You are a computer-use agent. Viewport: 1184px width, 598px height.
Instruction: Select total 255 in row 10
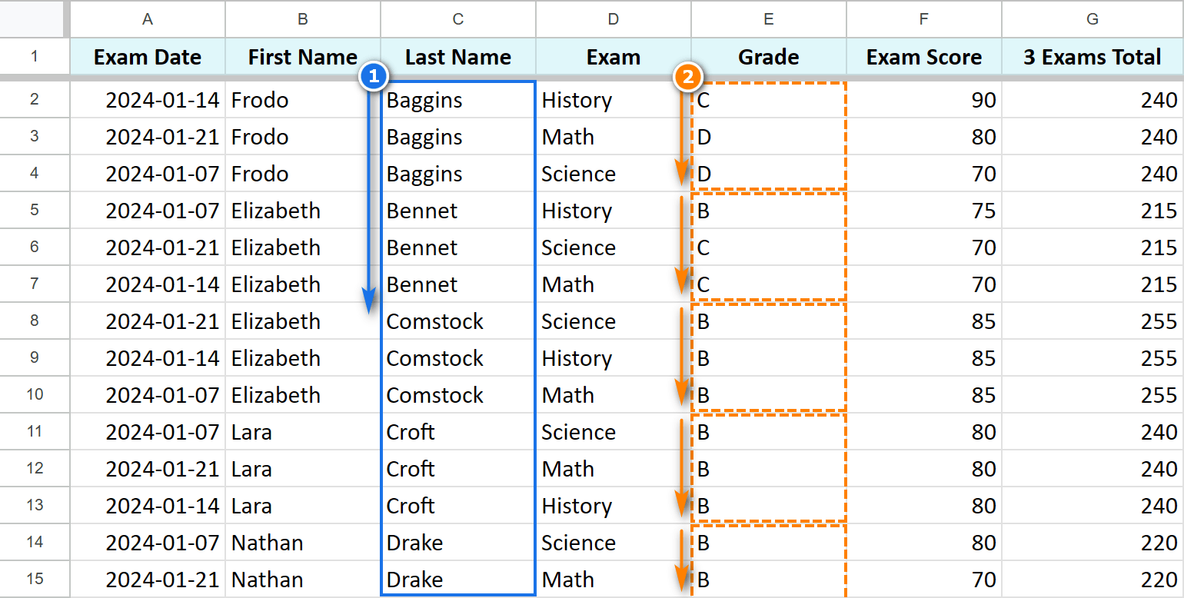coord(1093,395)
